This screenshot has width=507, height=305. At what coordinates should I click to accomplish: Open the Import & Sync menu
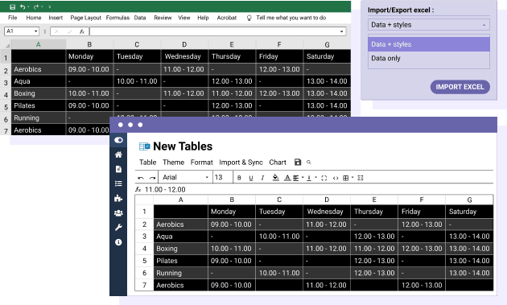241,163
